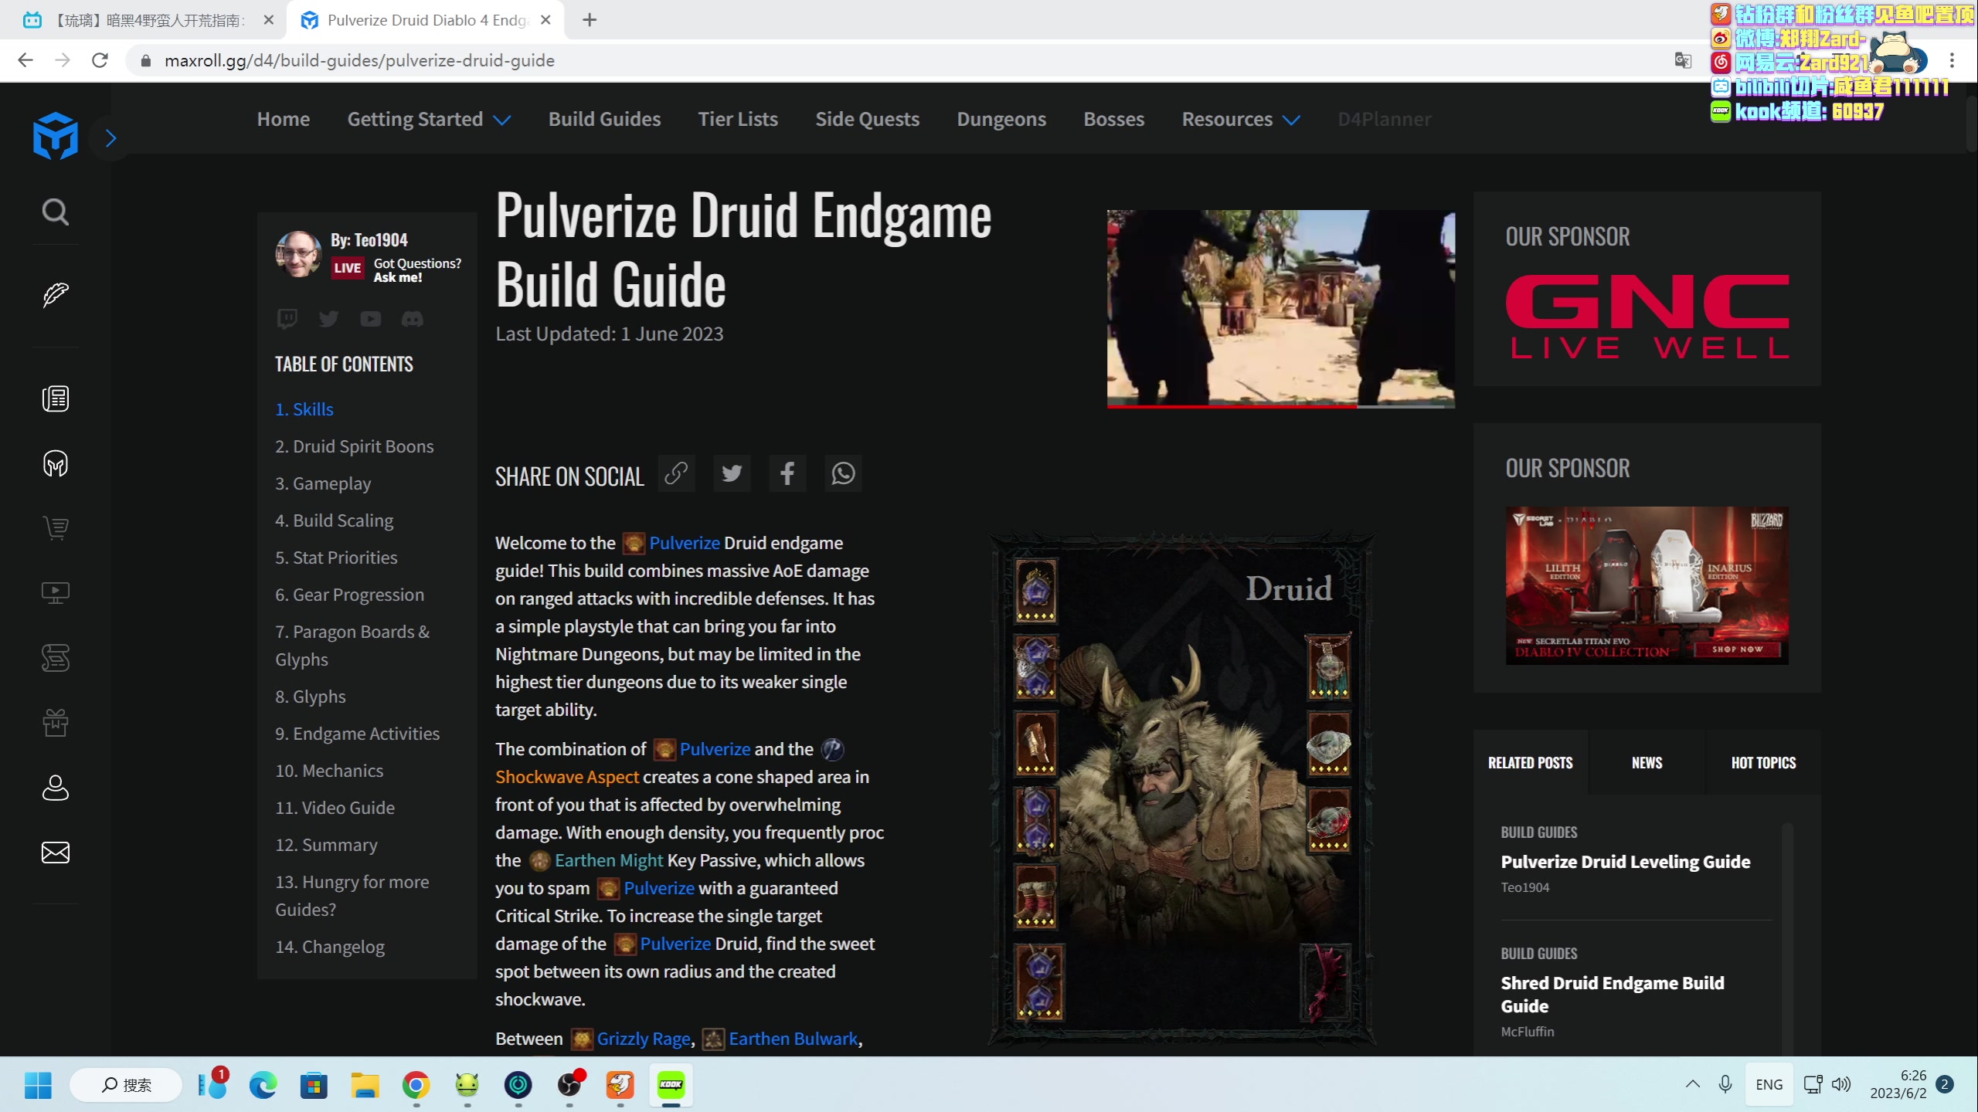Expand the sidebar with the chevron arrow
Screen dimensions: 1978x1112
(x=111, y=138)
